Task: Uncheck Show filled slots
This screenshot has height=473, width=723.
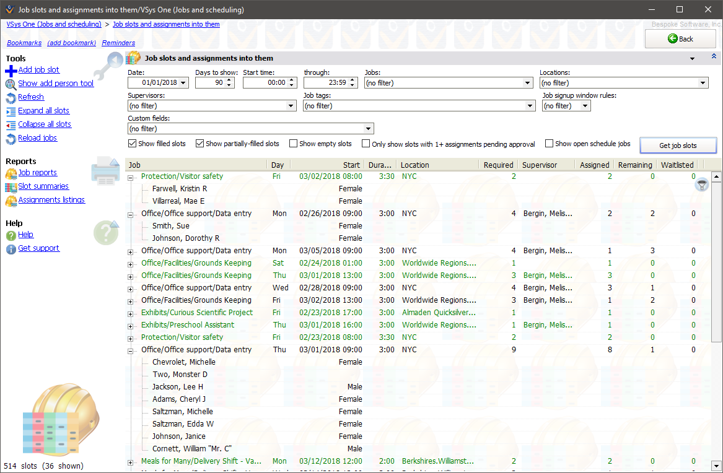Action: click(132, 144)
